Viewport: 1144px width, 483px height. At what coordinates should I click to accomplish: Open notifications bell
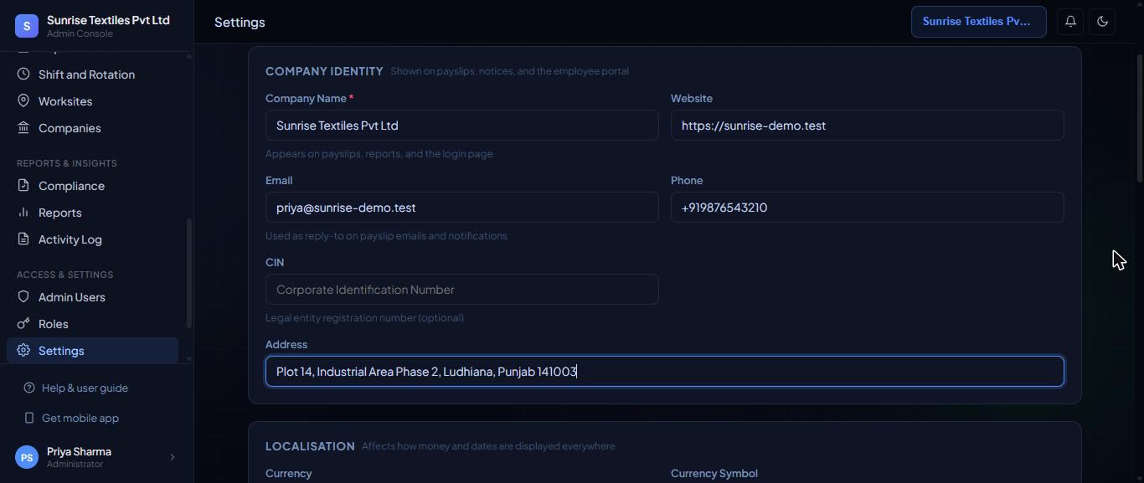tap(1070, 22)
